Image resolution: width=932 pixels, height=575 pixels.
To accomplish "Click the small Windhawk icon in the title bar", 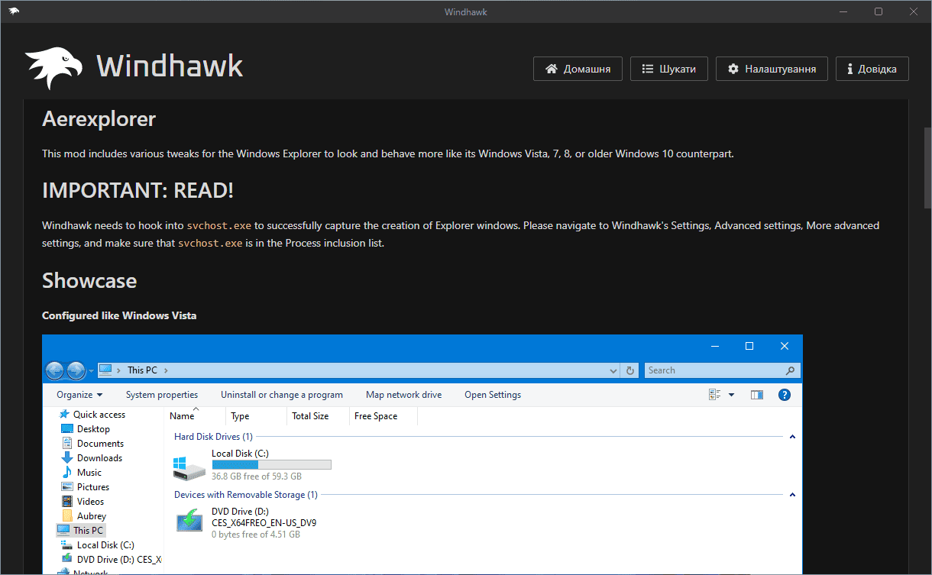I will (15, 11).
